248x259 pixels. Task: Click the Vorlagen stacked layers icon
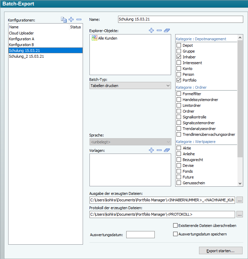(x=167, y=150)
